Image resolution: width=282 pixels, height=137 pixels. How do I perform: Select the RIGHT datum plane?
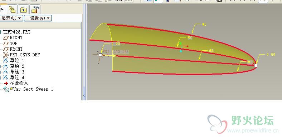click(16, 38)
